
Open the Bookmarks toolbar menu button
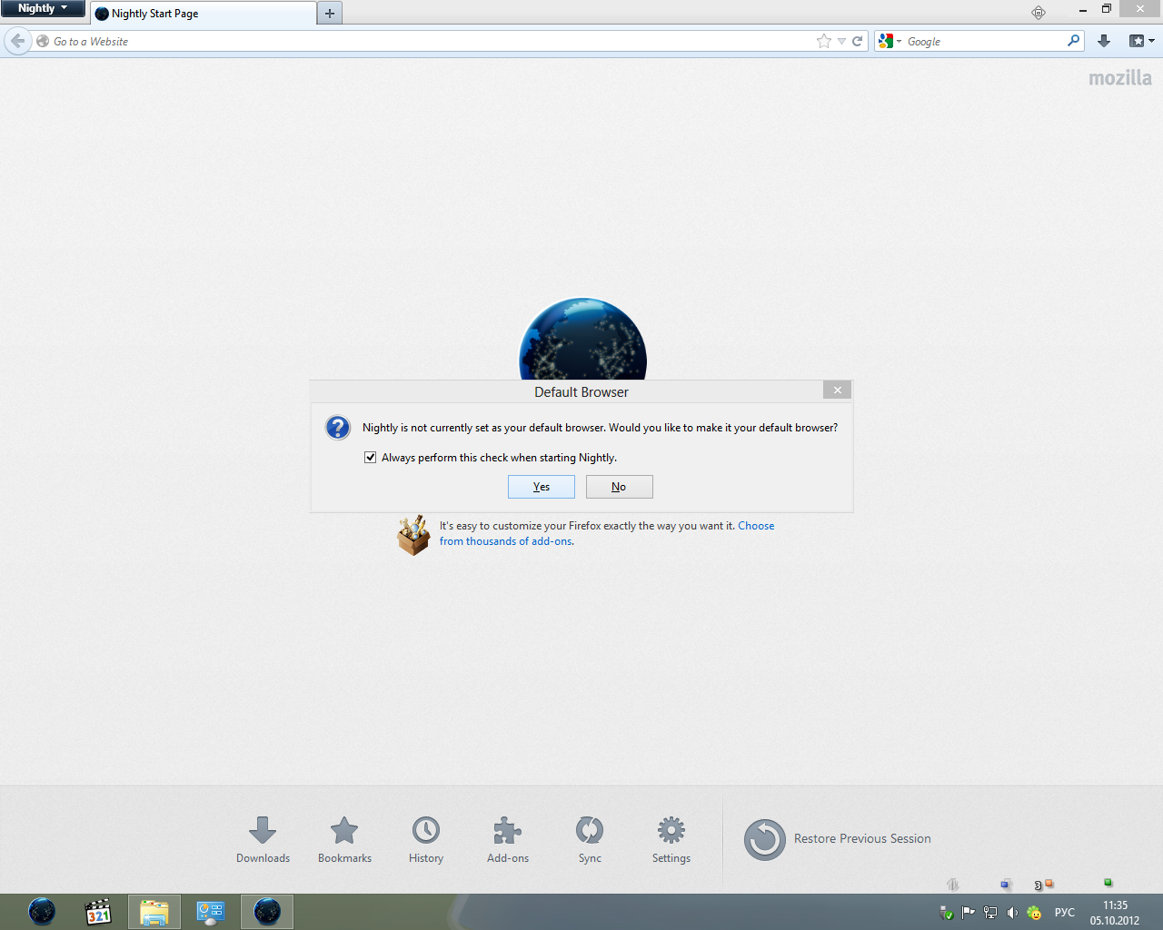click(1141, 41)
